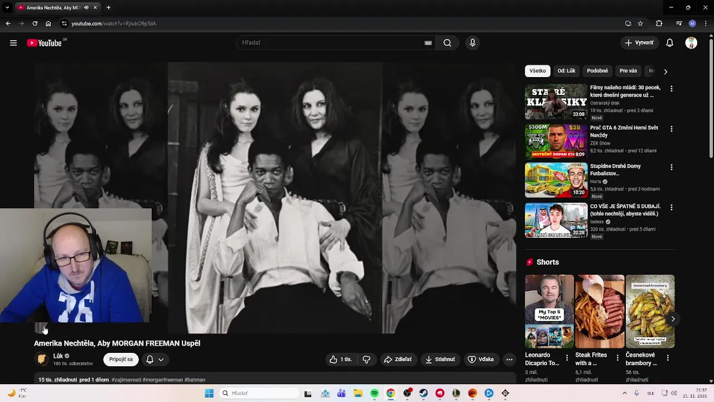Share the video via Zdieľať

(398, 360)
